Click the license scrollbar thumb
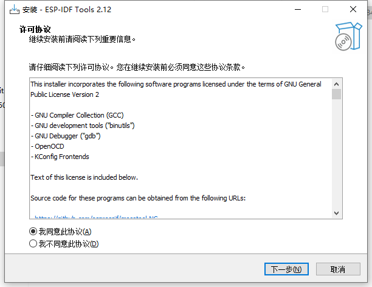Screen dimensions: 372x287 [336, 94]
